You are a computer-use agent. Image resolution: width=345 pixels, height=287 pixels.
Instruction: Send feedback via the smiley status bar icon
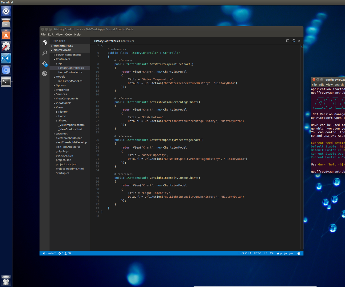[x=299, y=253]
